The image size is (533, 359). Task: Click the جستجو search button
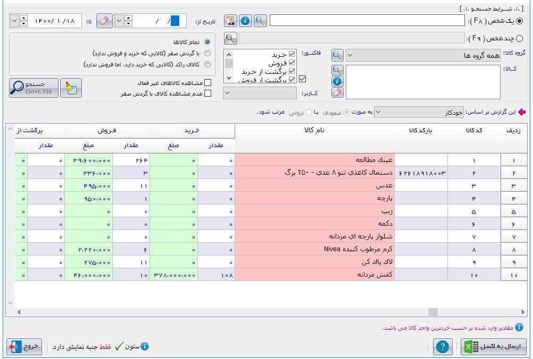[34, 88]
